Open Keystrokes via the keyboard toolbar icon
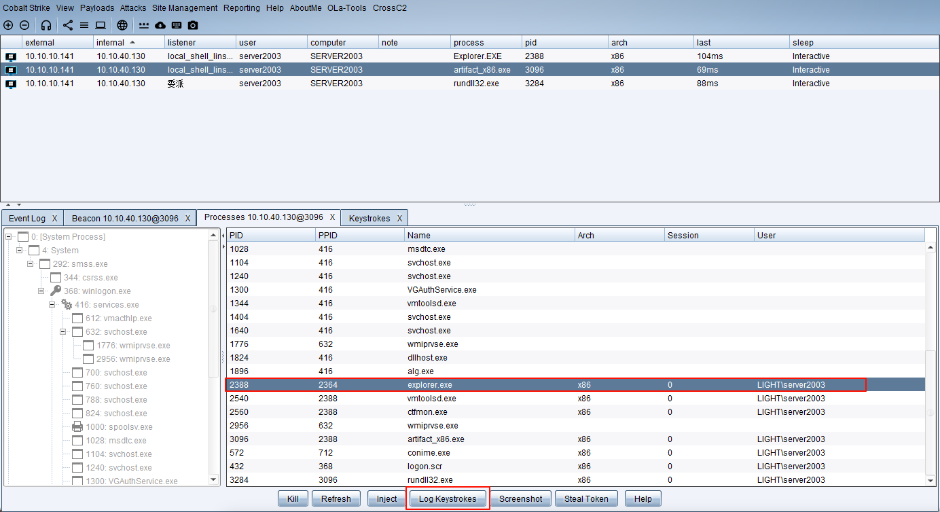Screen dimensions: 940x512 click(177, 25)
